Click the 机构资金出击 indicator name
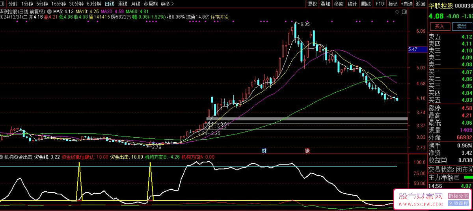473x211 pixels. (x=18, y=157)
